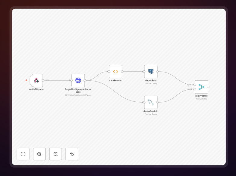Zoom out of the workflow canvas

tap(55, 154)
